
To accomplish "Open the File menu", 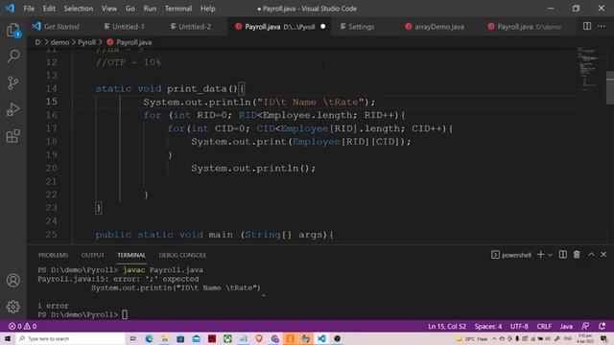I will pyautogui.click(x=29, y=9).
